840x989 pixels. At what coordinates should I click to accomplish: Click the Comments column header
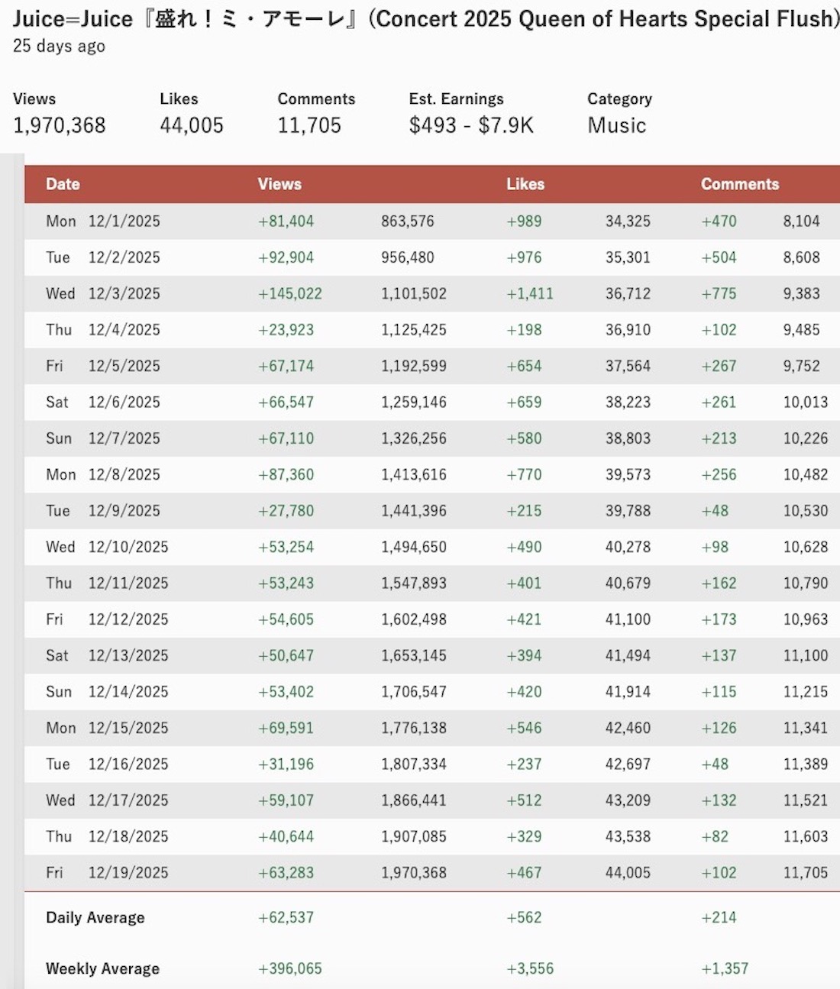(740, 184)
